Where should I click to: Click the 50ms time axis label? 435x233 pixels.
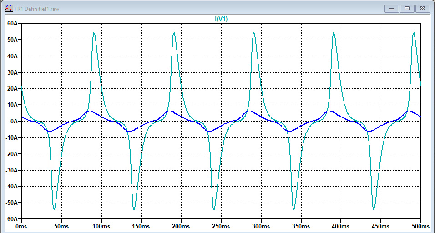coord(61,226)
